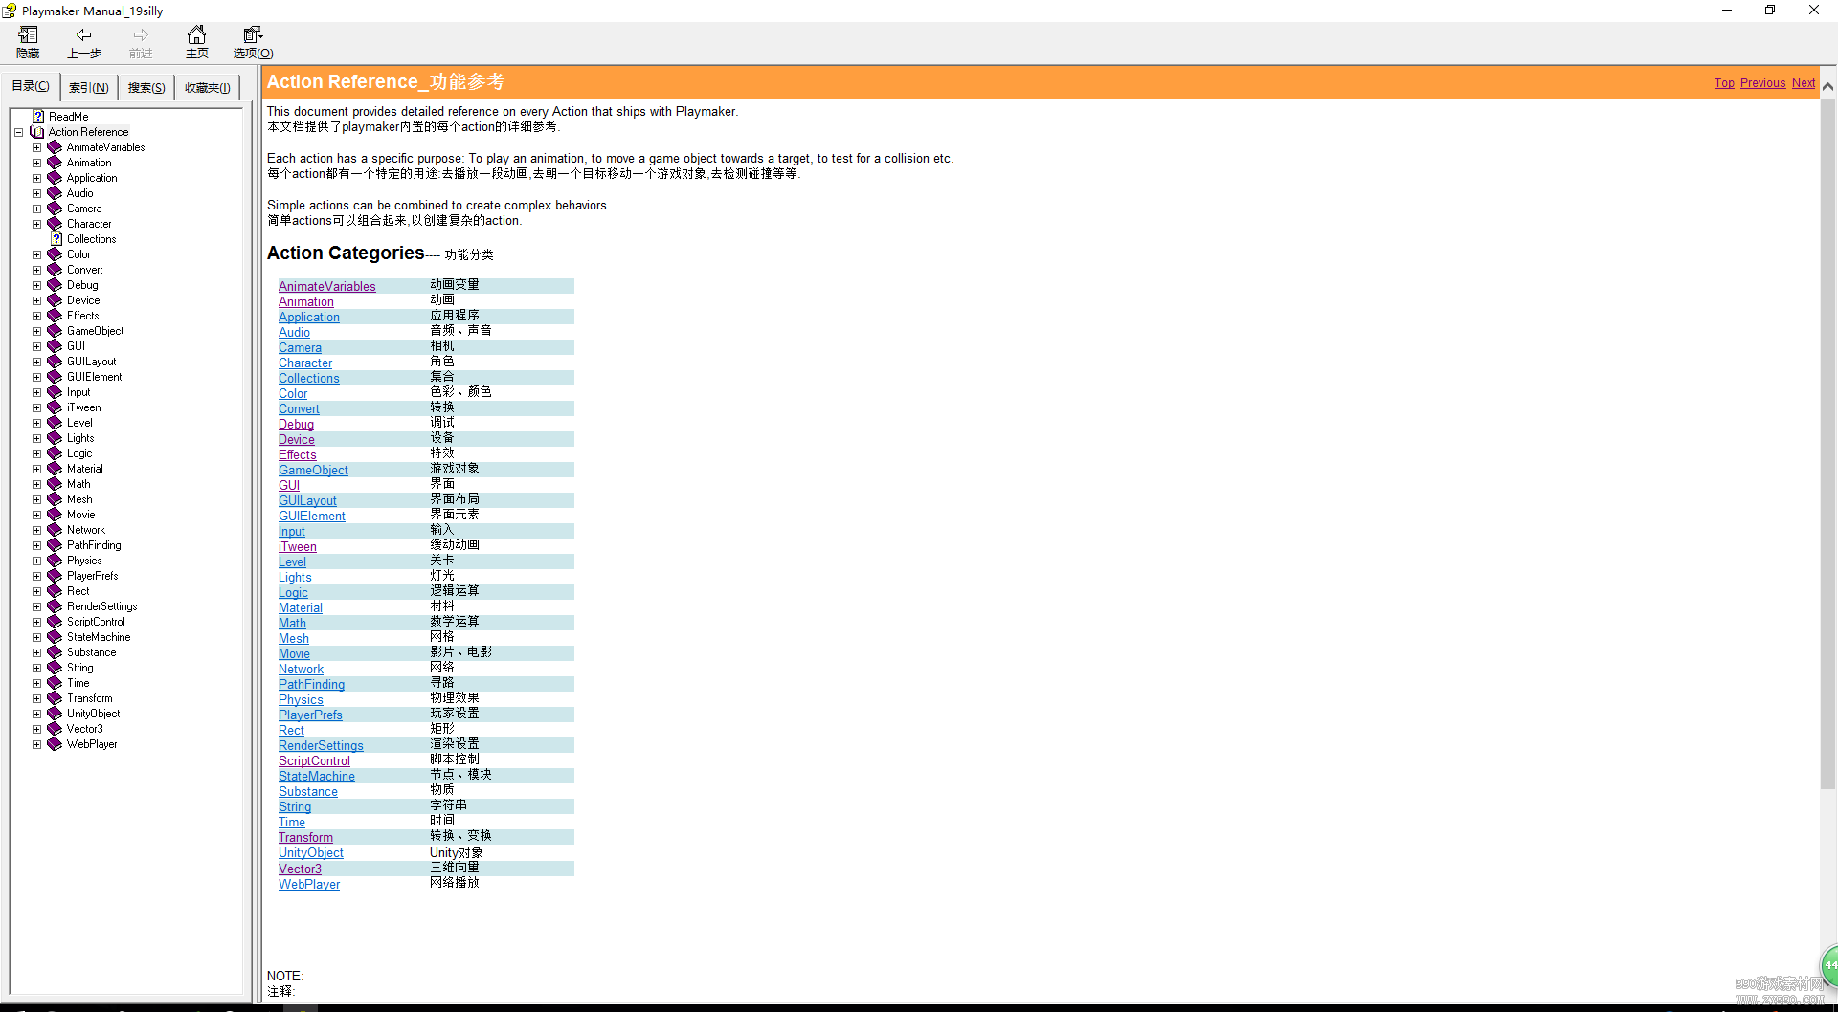Screen dimensions: 1838x1012
Task: Click the Forward (前进) arrow icon
Action: [x=141, y=35]
